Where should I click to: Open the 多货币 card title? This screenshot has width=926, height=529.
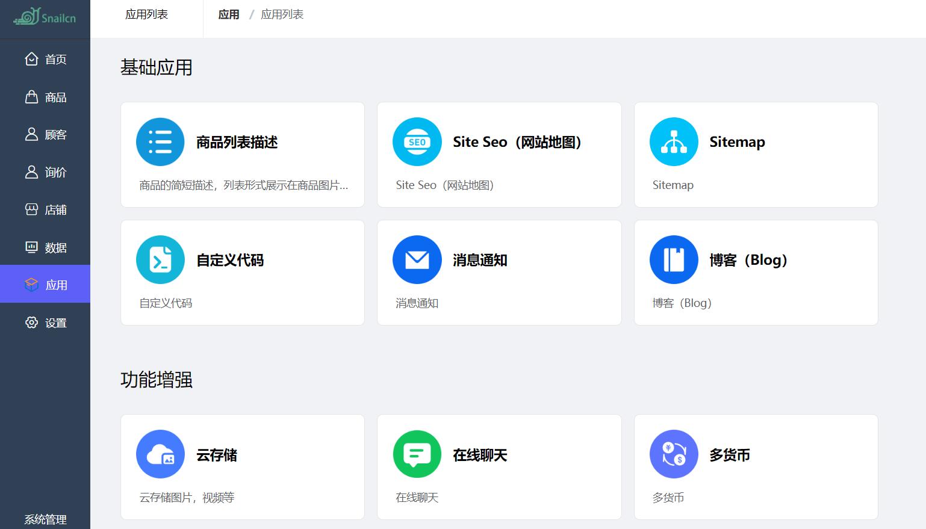(x=730, y=455)
